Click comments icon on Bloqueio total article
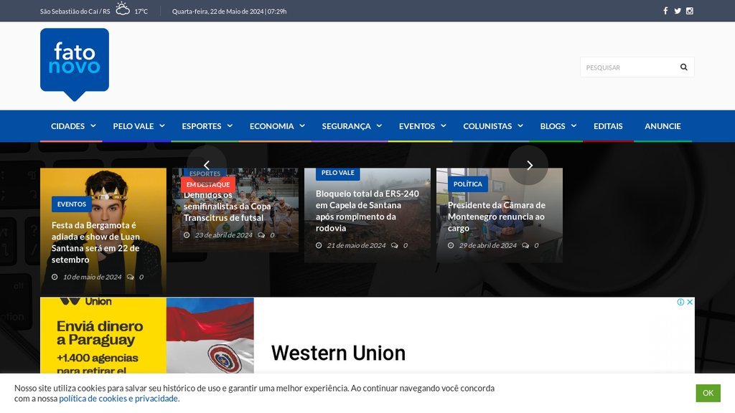Screen dimensions: 735x413 (395, 245)
